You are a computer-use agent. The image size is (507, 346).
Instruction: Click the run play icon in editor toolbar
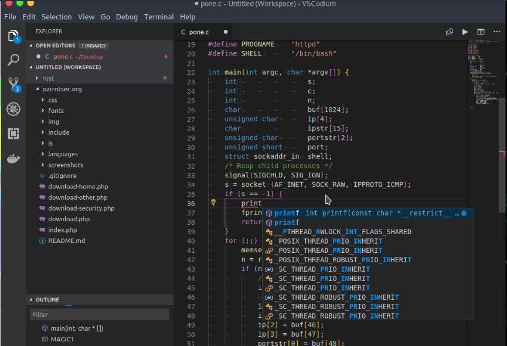465,32
